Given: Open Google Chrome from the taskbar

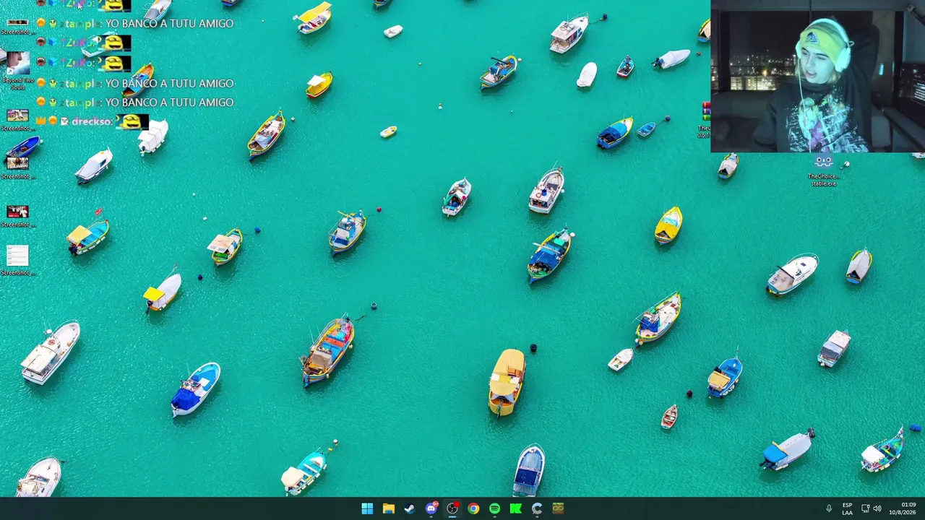Looking at the screenshot, I should [473, 508].
